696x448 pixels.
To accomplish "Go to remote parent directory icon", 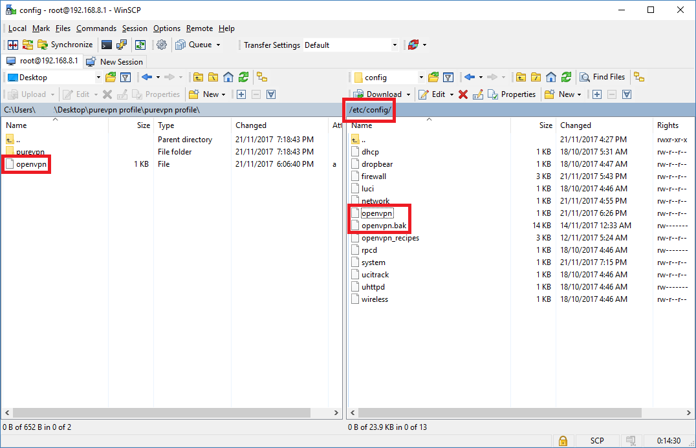I will (x=521, y=78).
